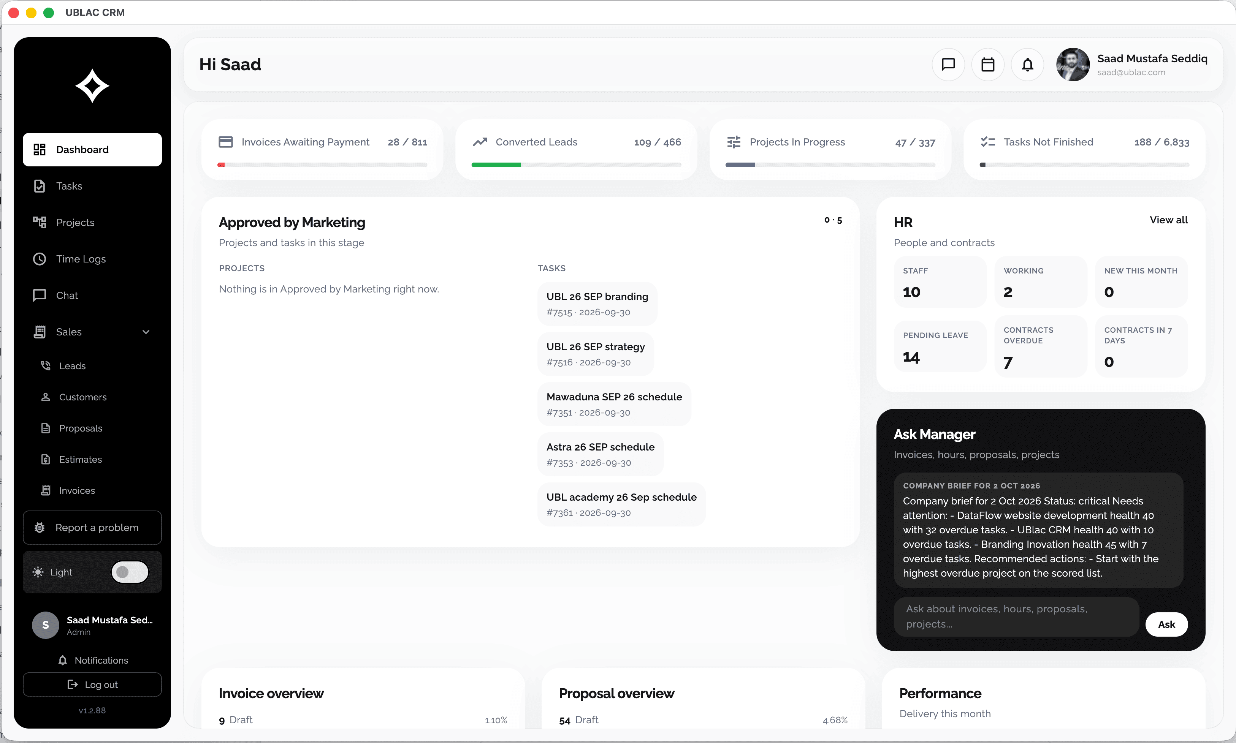Click the Log out button

click(x=92, y=685)
